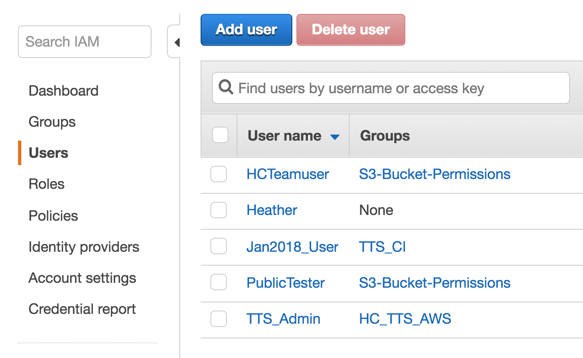The image size is (583, 358).
Task: Tick the Jan2018_User checkbox
Action: (x=219, y=246)
